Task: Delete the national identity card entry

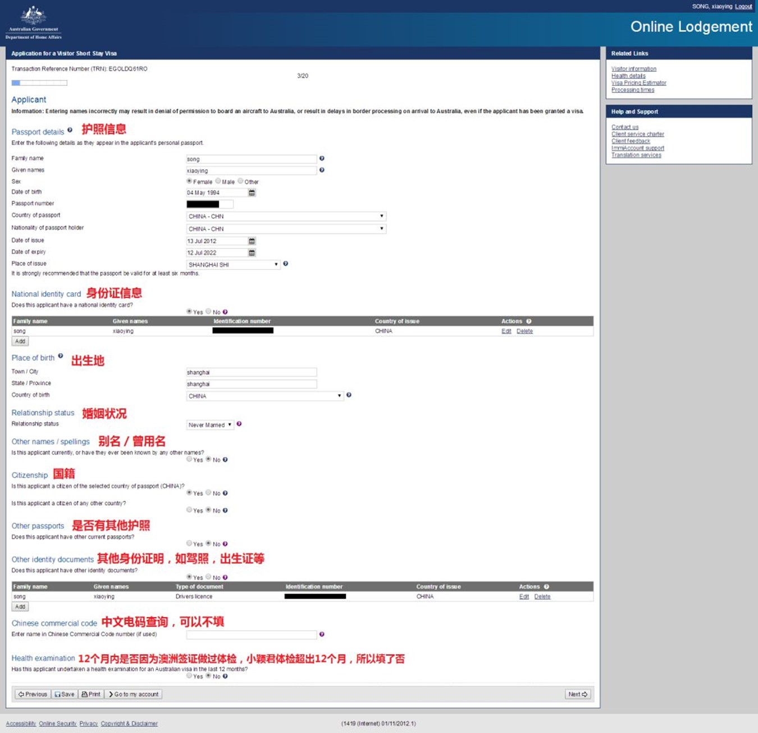Action: point(524,331)
